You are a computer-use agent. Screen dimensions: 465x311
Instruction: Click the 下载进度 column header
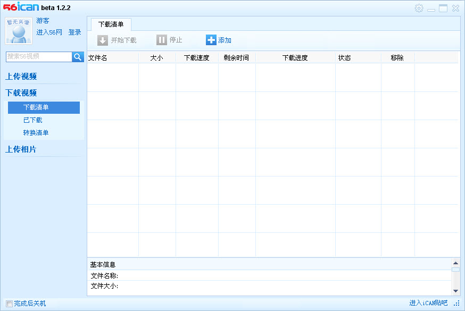point(295,58)
